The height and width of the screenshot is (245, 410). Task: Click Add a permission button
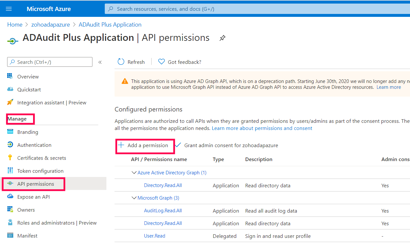[143, 146]
